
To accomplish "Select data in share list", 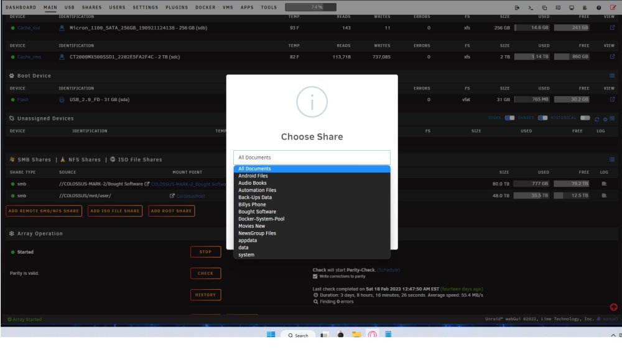I will [312, 248].
